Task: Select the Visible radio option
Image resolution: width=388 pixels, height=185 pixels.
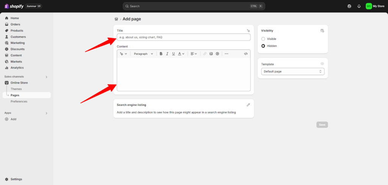Action: pos(263,39)
